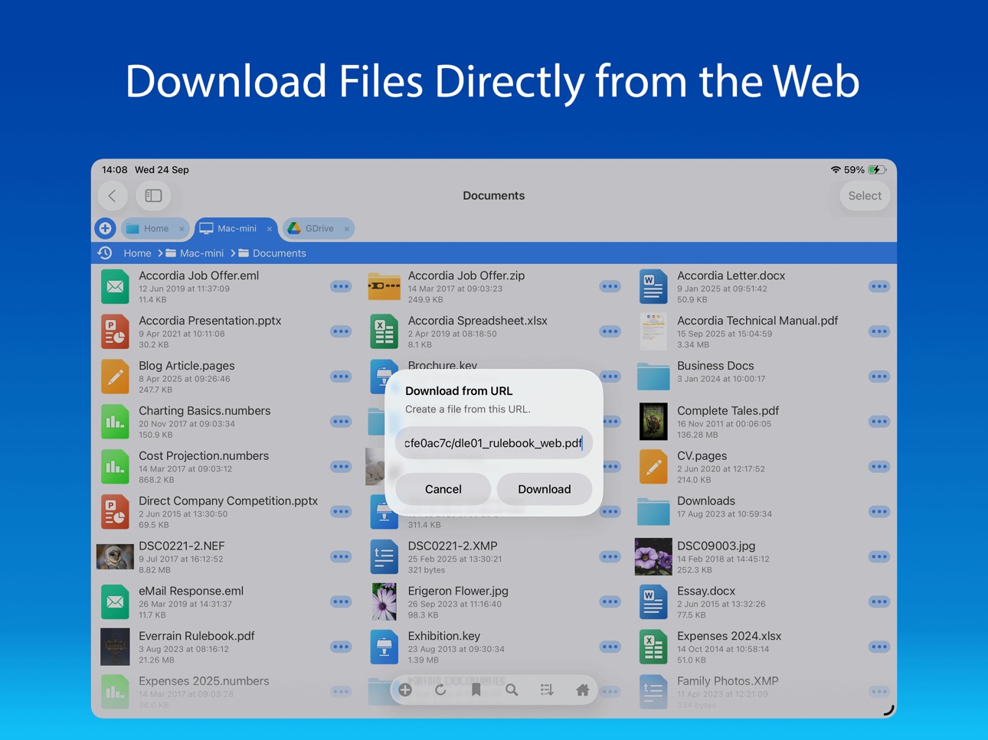Viewport: 988px width, 740px height.
Task: Open more options for Exhibition.key
Action: click(610, 647)
